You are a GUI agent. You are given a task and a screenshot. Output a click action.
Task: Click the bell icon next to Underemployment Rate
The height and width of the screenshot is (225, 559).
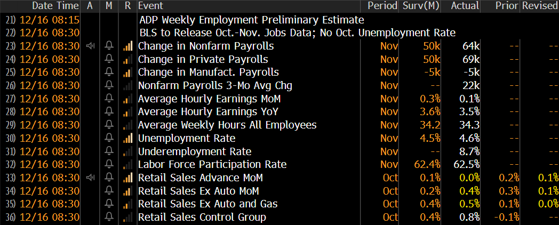pos(109,151)
